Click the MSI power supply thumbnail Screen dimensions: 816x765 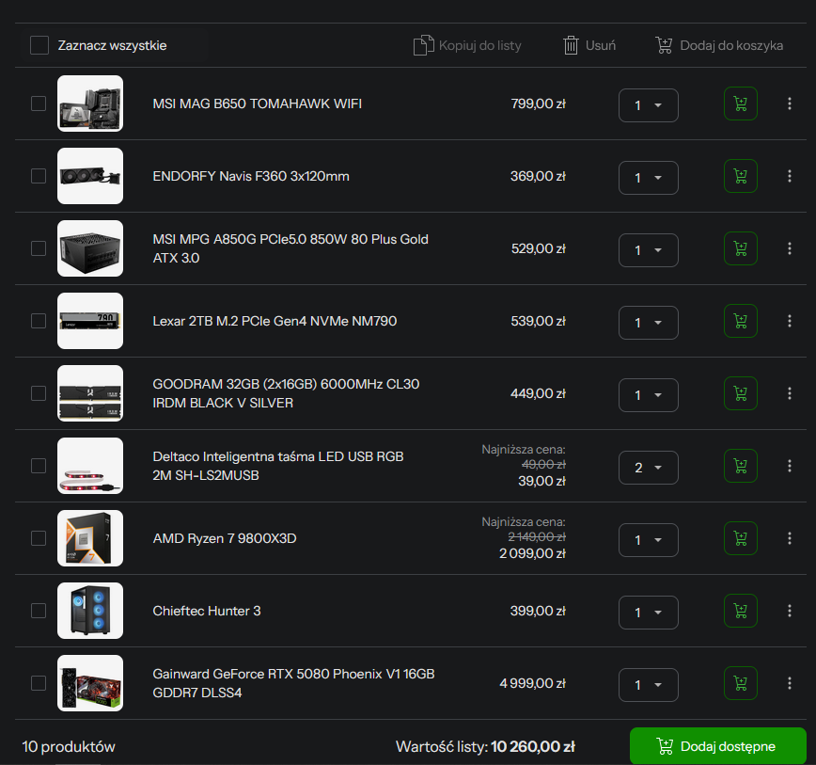click(90, 248)
